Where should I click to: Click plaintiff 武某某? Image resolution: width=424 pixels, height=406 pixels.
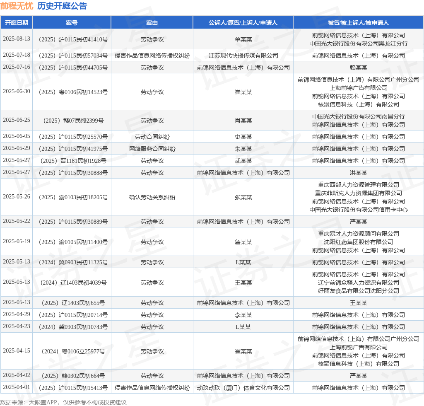tap(243, 161)
